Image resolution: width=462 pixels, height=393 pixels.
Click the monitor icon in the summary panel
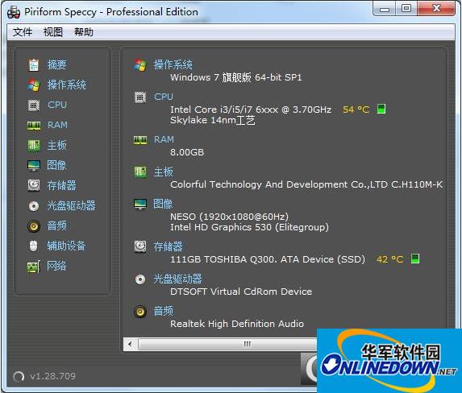[140, 205]
